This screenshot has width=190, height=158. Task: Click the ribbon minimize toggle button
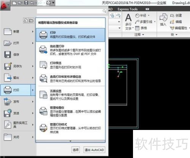147,9
